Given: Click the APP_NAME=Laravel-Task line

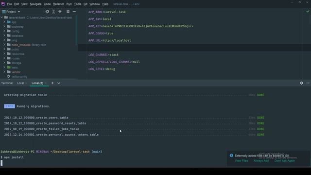Looking at the screenshot, I should [x=107, y=12].
